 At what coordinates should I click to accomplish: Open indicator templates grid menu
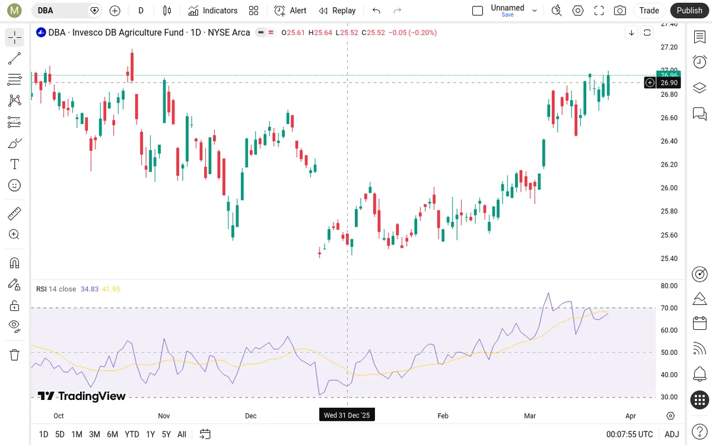254,11
